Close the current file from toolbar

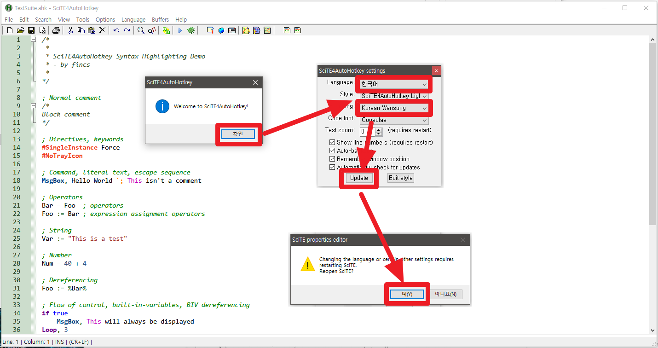(42, 30)
